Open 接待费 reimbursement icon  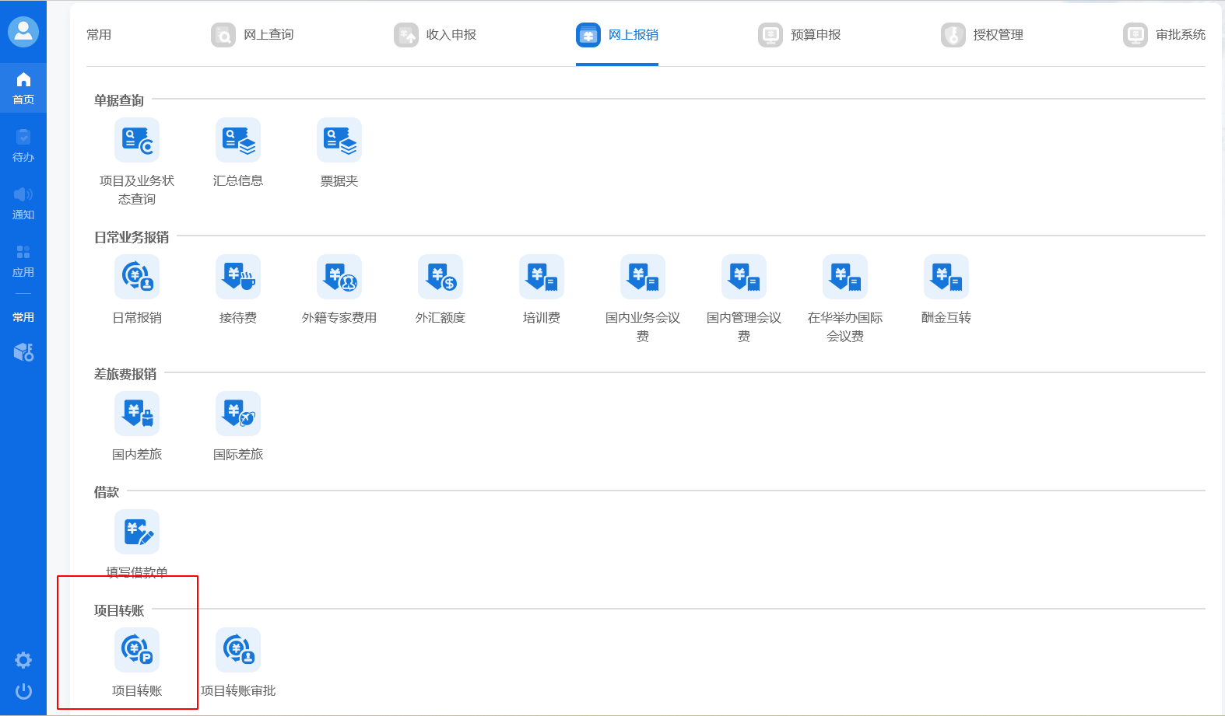(x=238, y=277)
